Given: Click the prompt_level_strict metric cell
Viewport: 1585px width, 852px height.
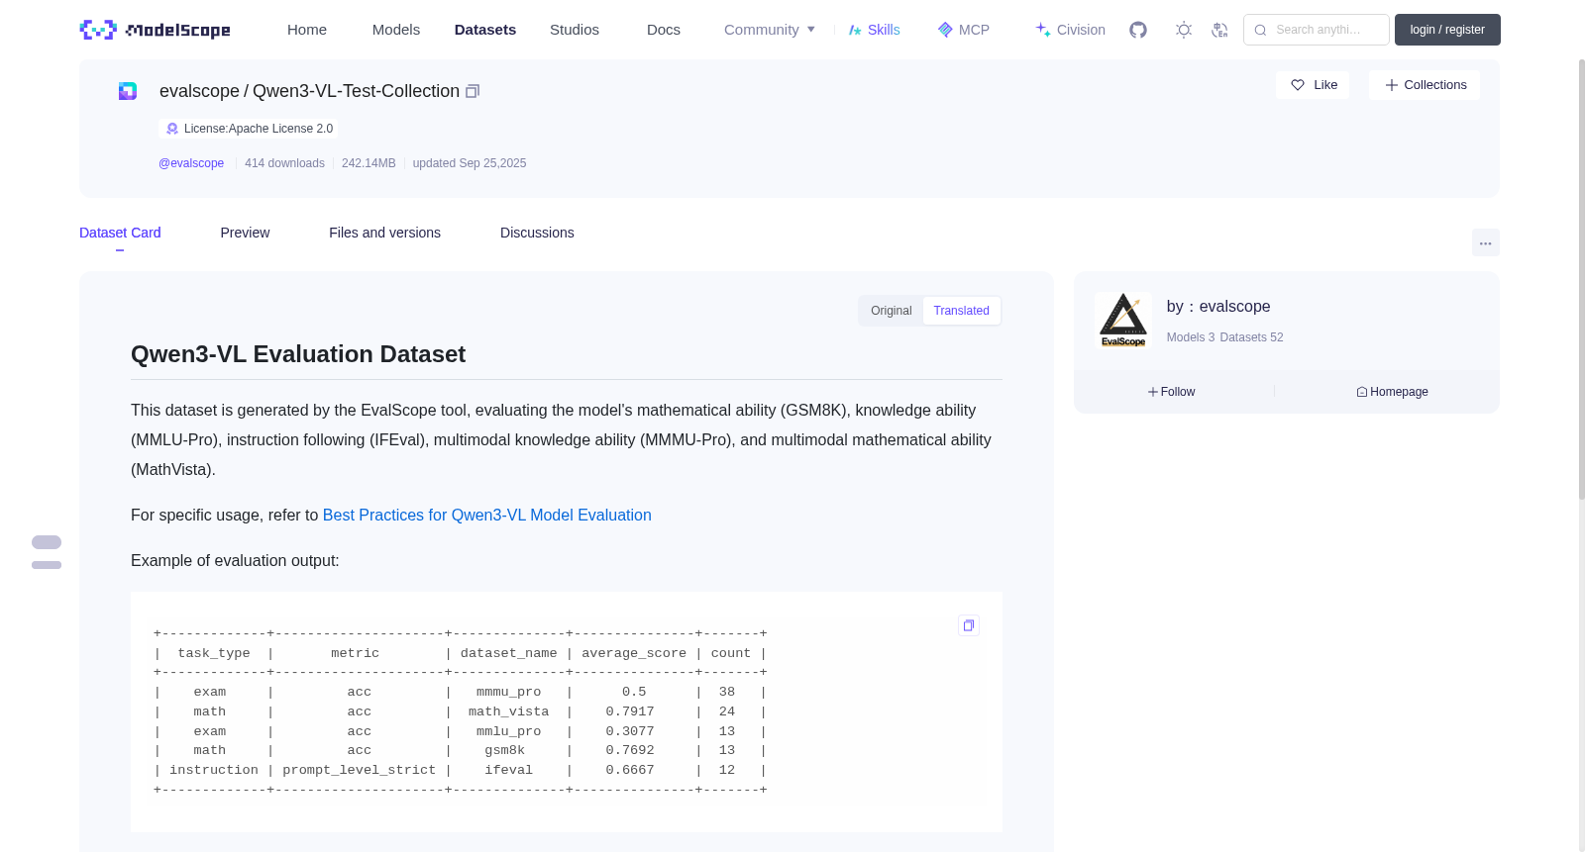Looking at the screenshot, I should [x=359, y=770].
